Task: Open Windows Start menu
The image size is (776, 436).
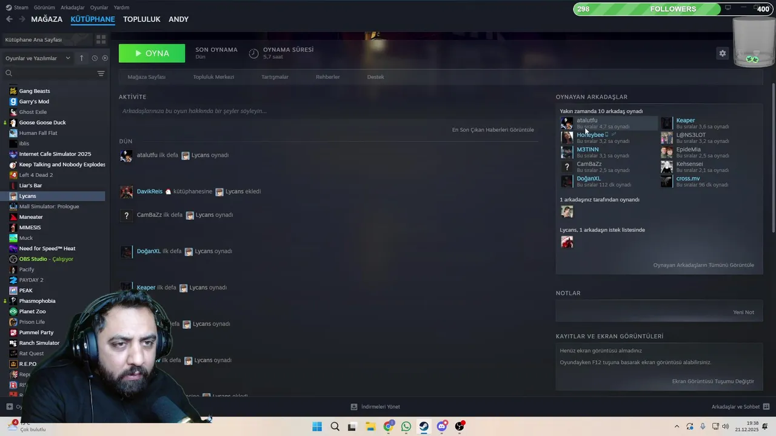Action: point(317,426)
